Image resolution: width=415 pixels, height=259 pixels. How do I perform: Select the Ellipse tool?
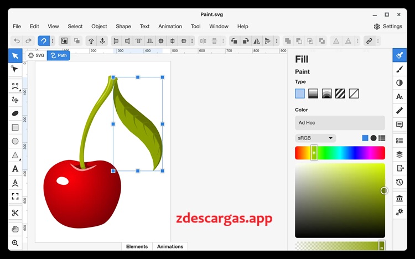click(x=15, y=141)
